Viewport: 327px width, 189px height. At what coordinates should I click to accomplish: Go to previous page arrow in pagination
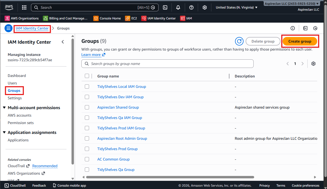288,64
